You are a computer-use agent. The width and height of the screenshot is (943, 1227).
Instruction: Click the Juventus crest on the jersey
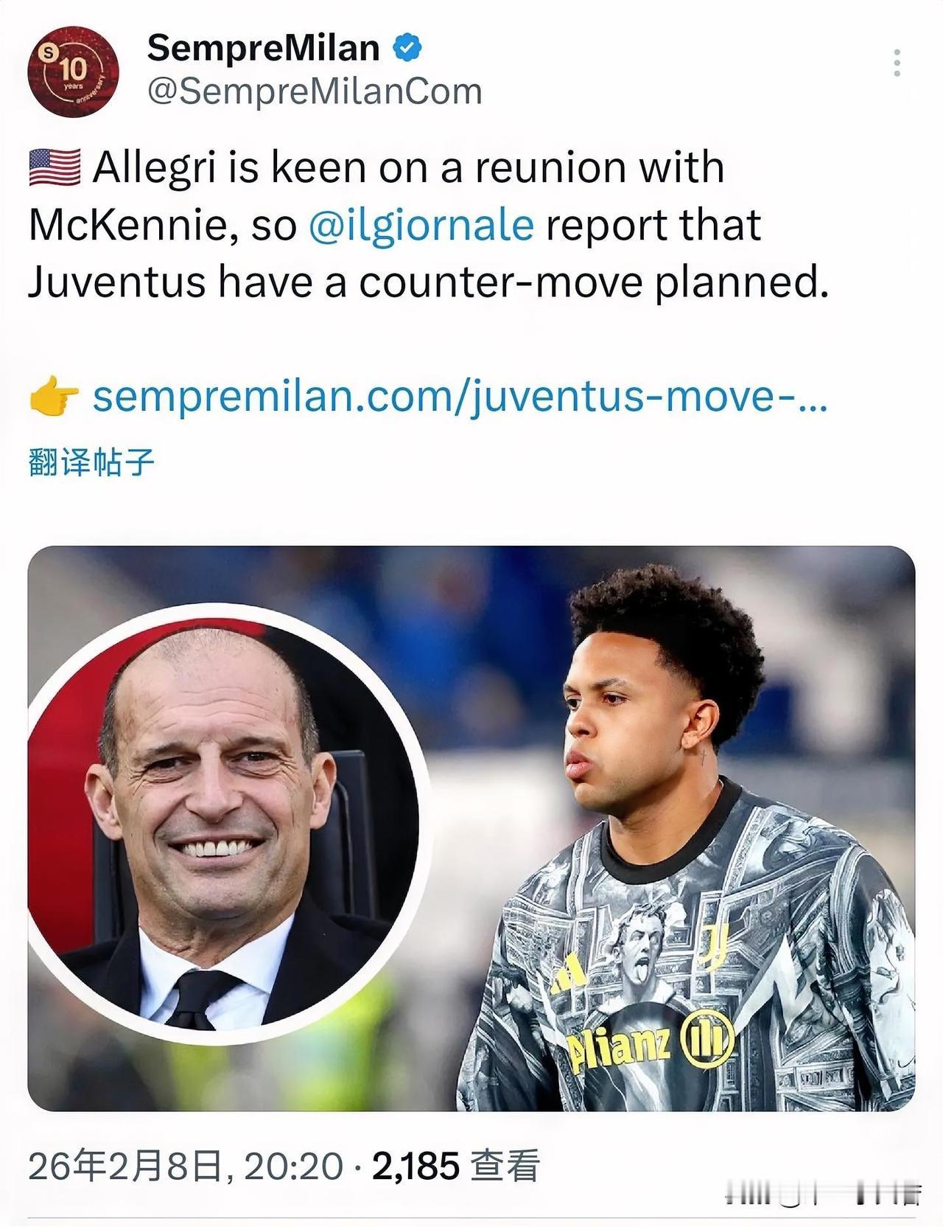click(x=713, y=946)
